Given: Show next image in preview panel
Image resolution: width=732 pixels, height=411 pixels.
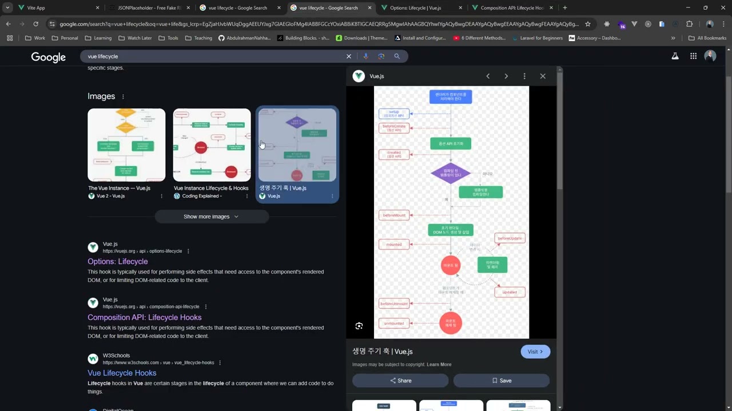Looking at the screenshot, I should (x=506, y=76).
